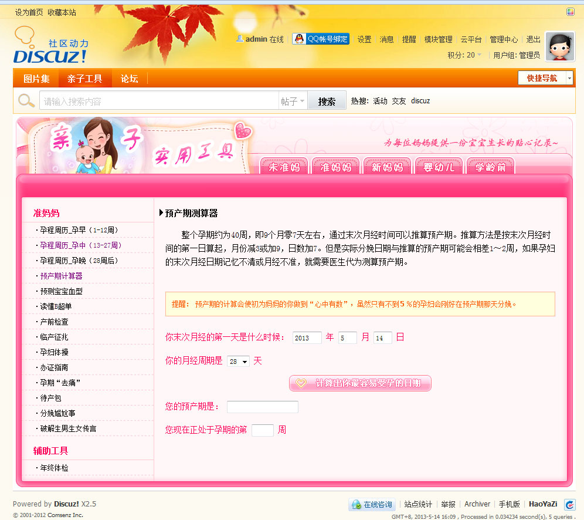The height and width of the screenshot is (520, 584).
Task: Click the 搜索 search button
Action: point(327,101)
